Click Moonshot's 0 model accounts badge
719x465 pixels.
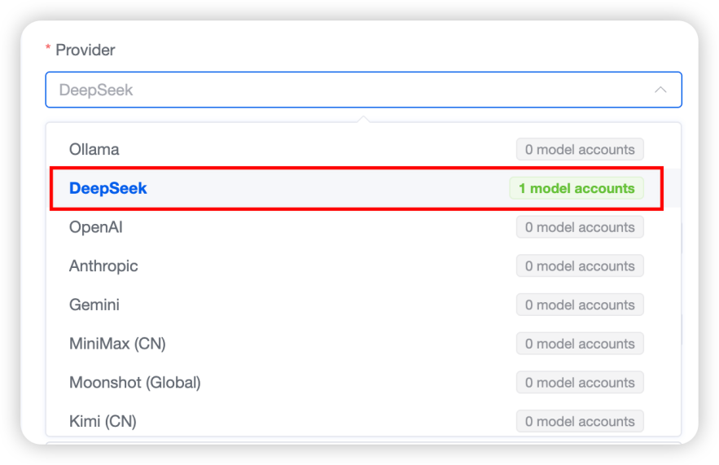pyautogui.click(x=580, y=383)
